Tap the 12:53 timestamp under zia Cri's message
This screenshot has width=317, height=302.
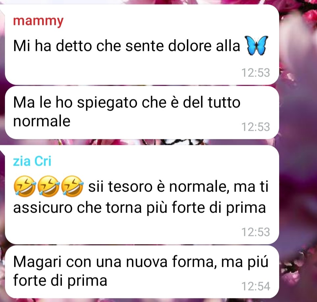tap(255, 232)
